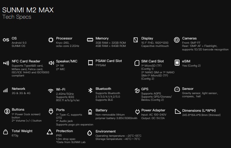The image size is (231, 148).
Task: Click '673g' weight value
Action: [15, 135]
